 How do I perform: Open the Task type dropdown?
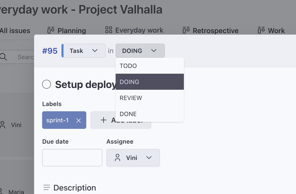point(84,51)
